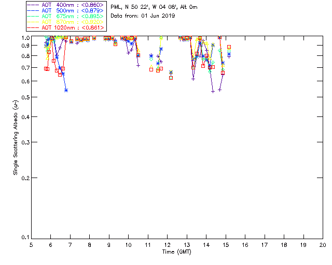Click the 'Single Scattering Albedo' y-axis label
The width and height of the screenshot is (332, 265).
[16, 137]
